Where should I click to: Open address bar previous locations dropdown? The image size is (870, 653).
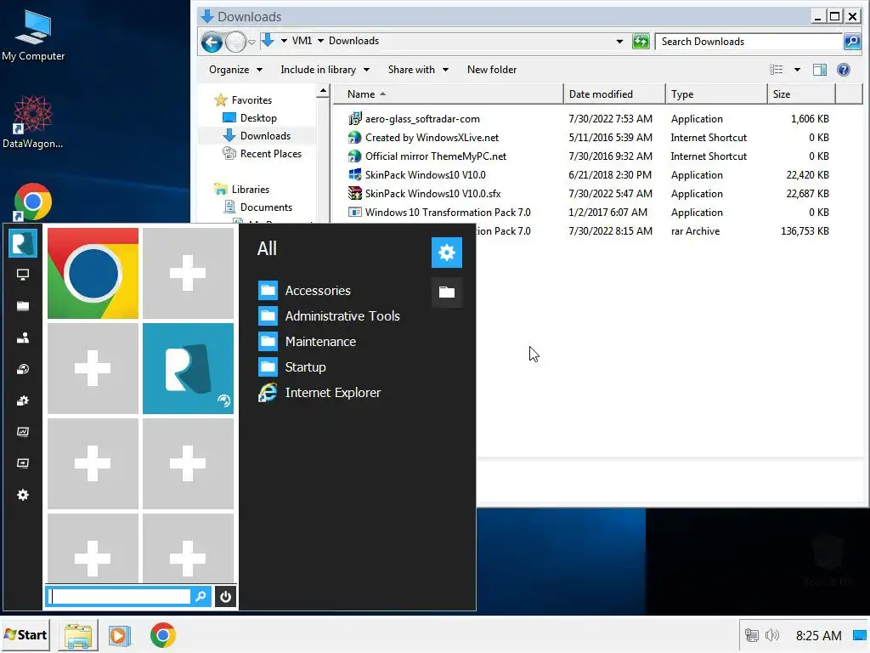[x=619, y=41]
